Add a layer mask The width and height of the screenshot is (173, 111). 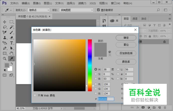143,107
